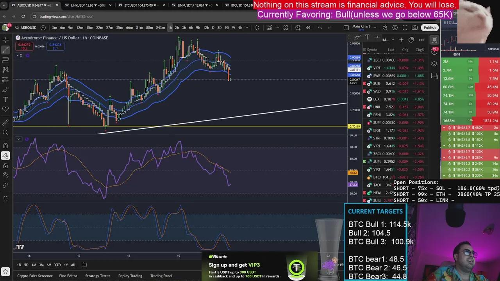
Task: Toggle stay in drawing mode
Action: pyautogui.click(x=5, y=156)
